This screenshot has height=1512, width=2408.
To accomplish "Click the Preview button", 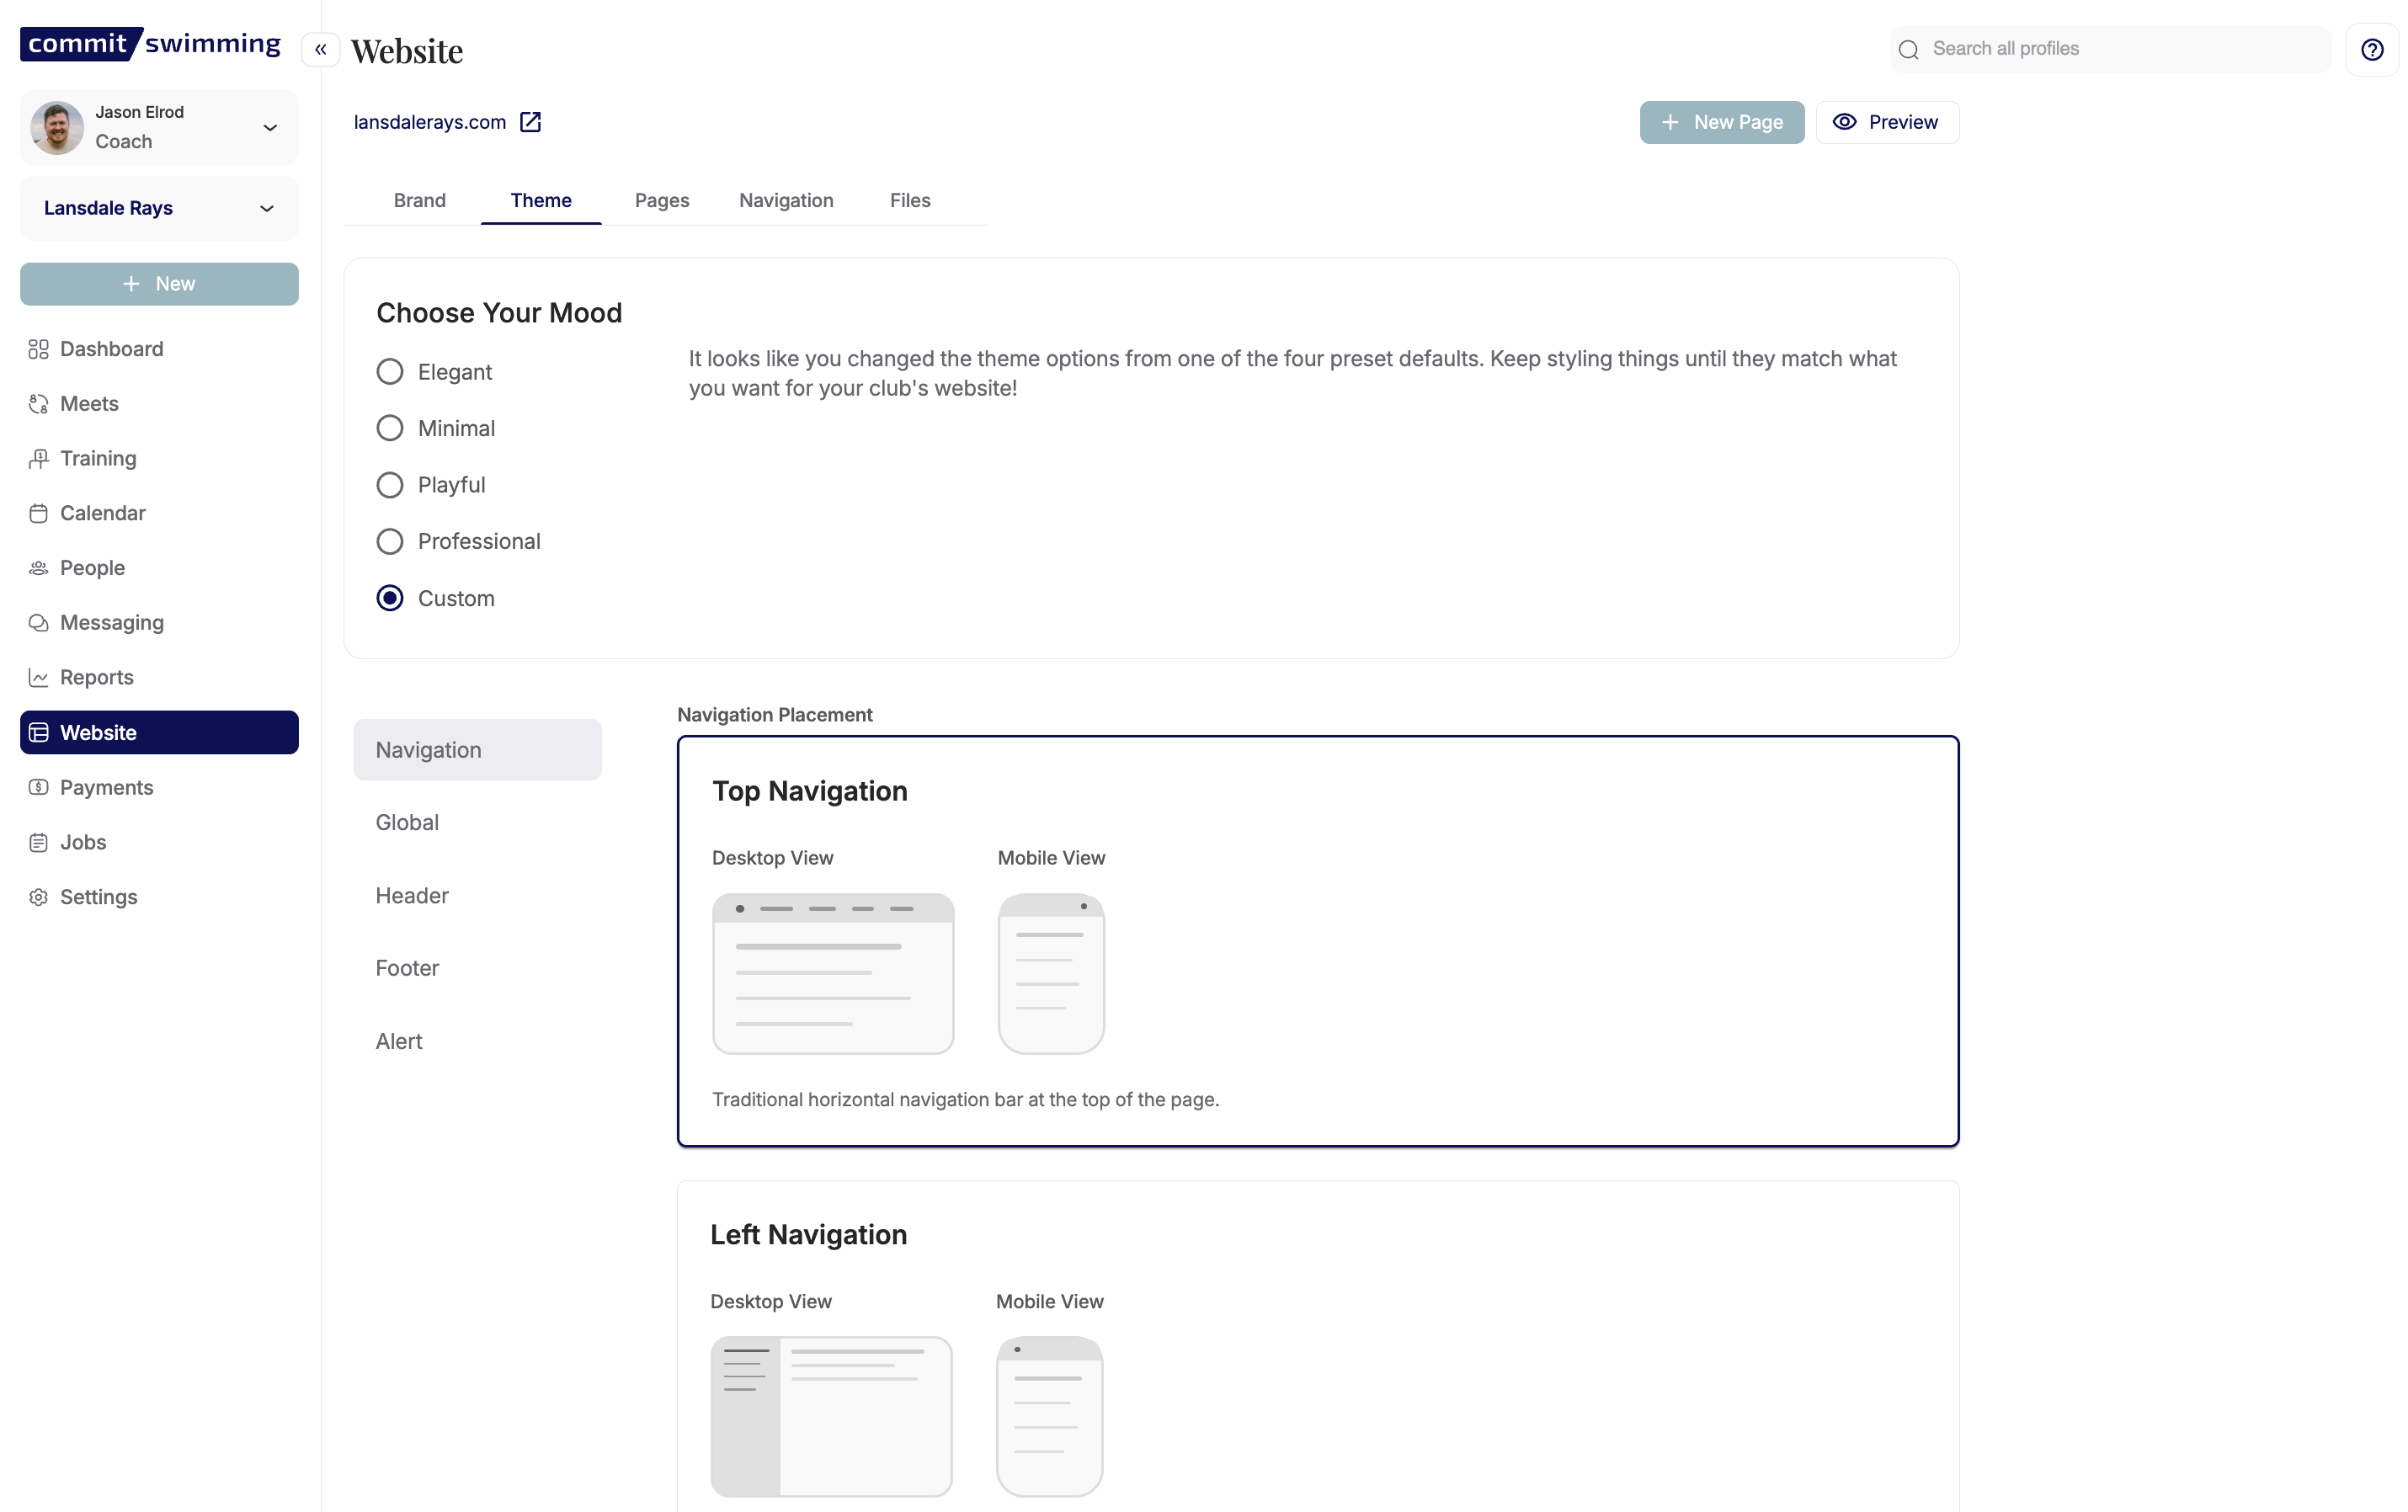I will pyautogui.click(x=1886, y=122).
